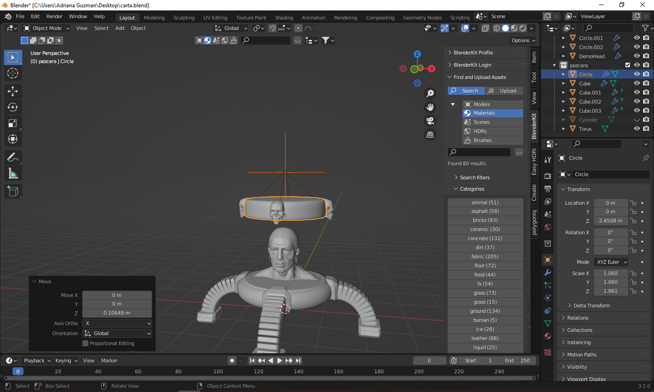Pin the Circle properties panel
Viewport: 654px width, 392px height.
tap(646, 158)
